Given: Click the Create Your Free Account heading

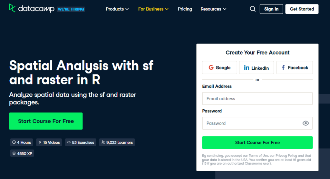Looking at the screenshot, I should (257, 52).
